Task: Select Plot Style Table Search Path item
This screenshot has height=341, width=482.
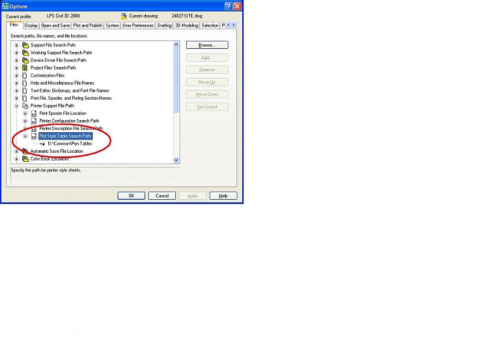Action: point(66,136)
